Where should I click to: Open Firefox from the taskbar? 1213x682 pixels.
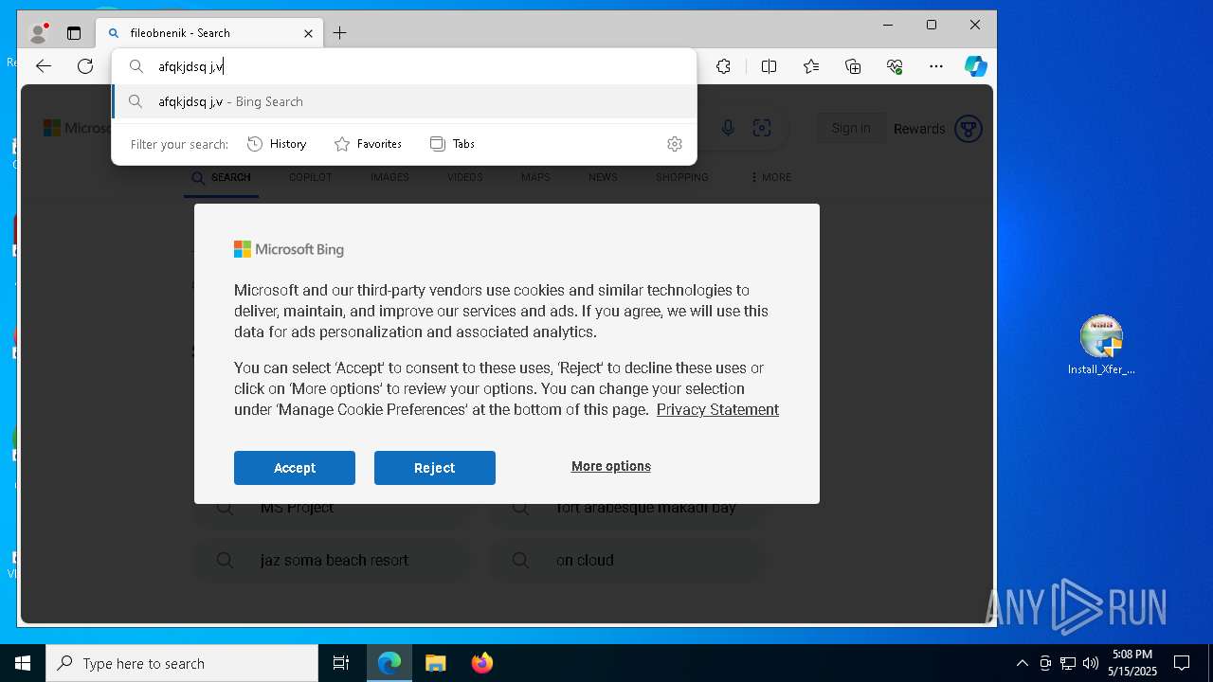(481, 663)
